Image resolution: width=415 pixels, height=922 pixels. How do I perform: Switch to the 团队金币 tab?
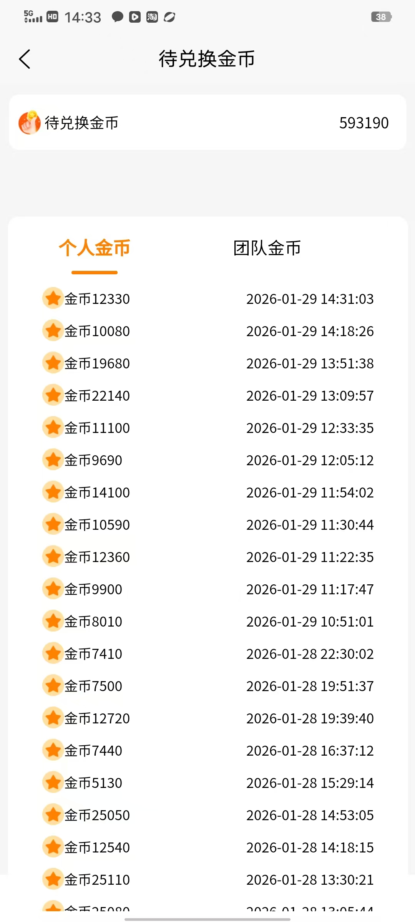[x=267, y=248]
